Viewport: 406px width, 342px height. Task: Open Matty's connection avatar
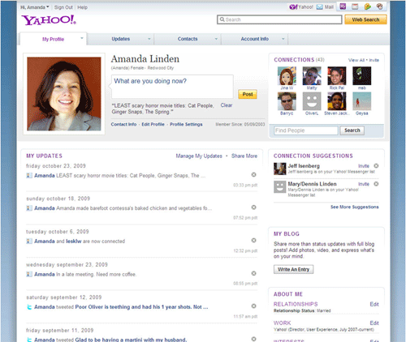pos(312,76)
